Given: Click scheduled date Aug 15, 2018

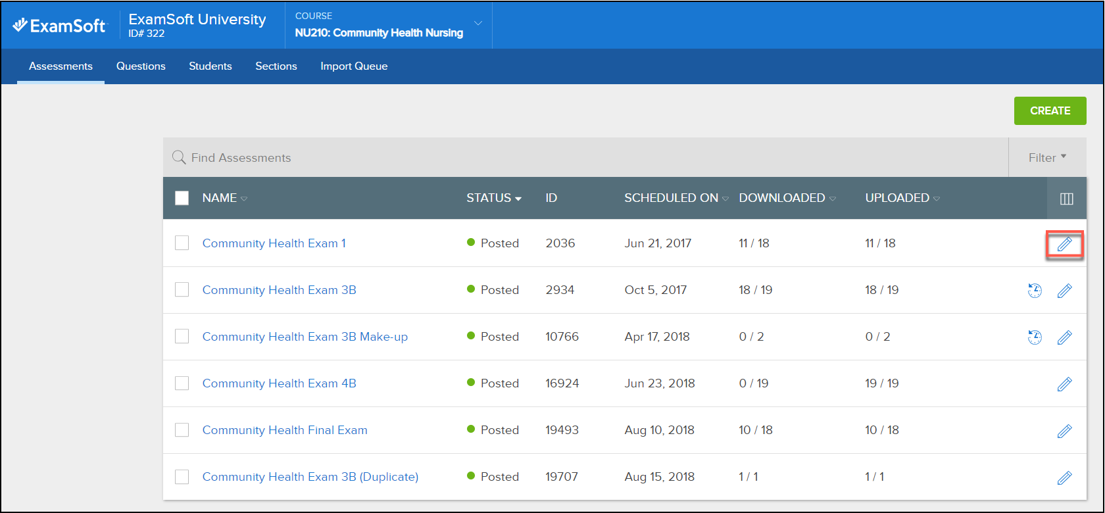Looking at the screenshot, I should (x=660, y=477).
